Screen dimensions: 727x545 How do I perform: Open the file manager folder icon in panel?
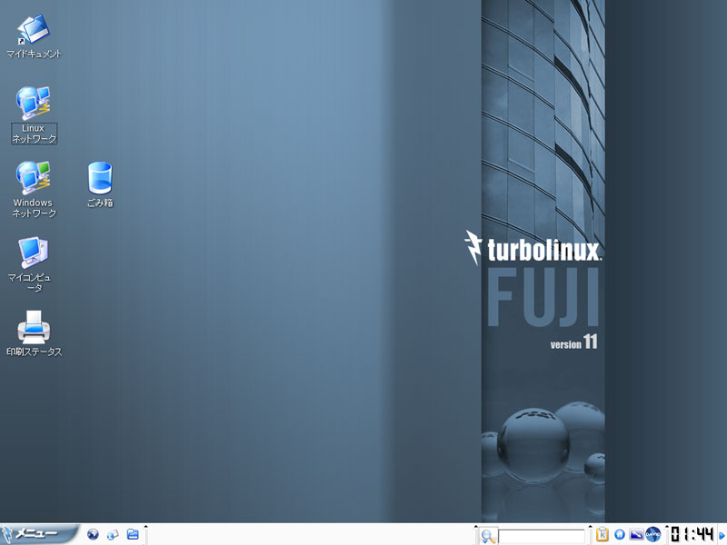pos(133,534)
